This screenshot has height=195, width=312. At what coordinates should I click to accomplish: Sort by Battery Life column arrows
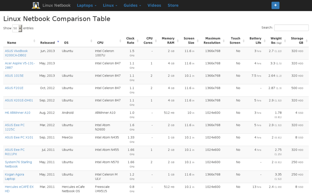coord(265,41)
